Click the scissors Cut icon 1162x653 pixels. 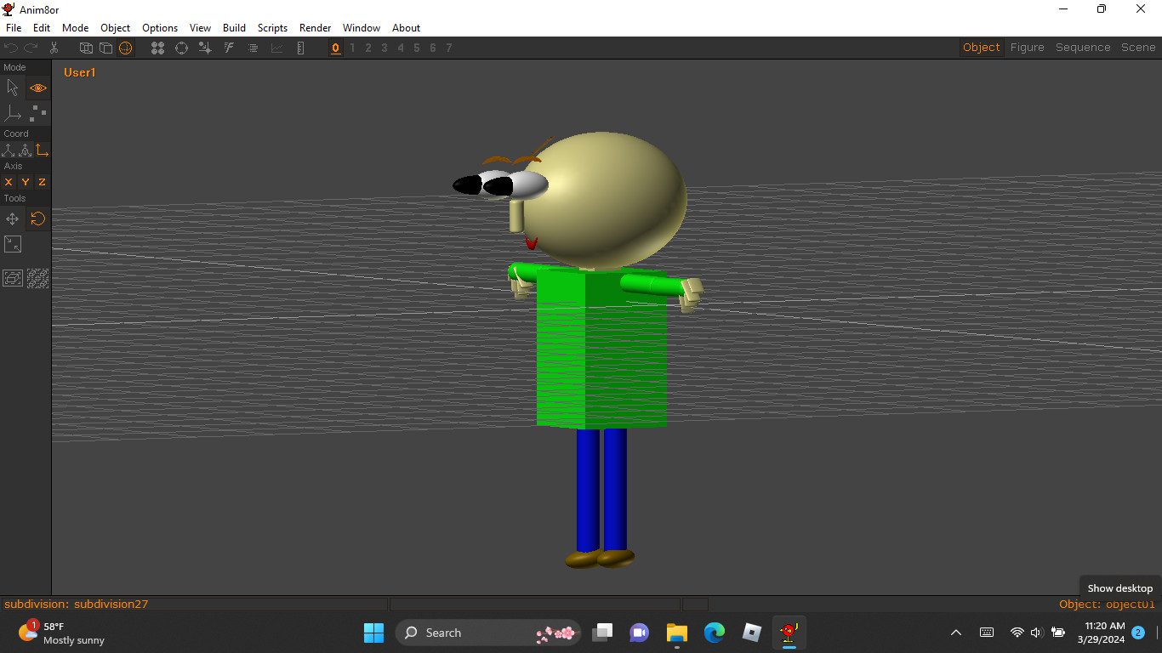click(53, 48)
